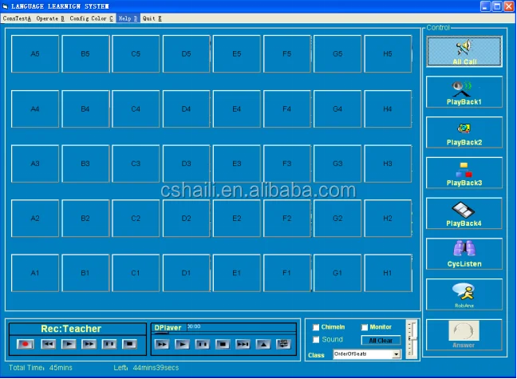This screenshot has width=517, height=379.
Task: Click the All Clear button
Action: 381,341
